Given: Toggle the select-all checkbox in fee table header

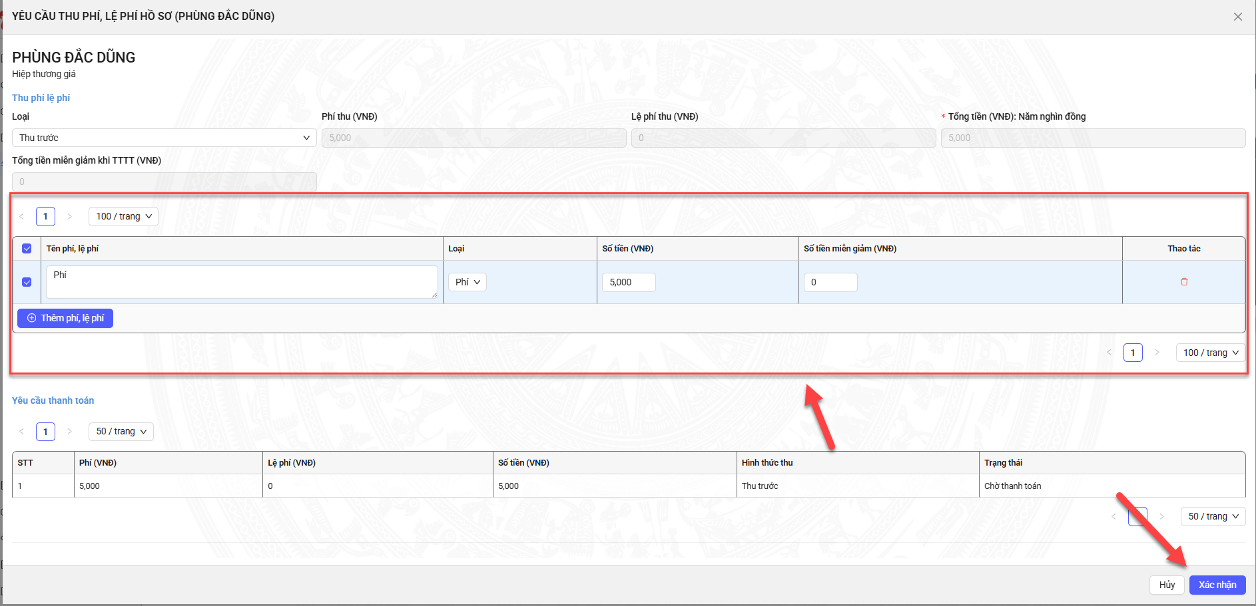Looking at the screenshot, I should pyautogui.click(x=27, y=249).
